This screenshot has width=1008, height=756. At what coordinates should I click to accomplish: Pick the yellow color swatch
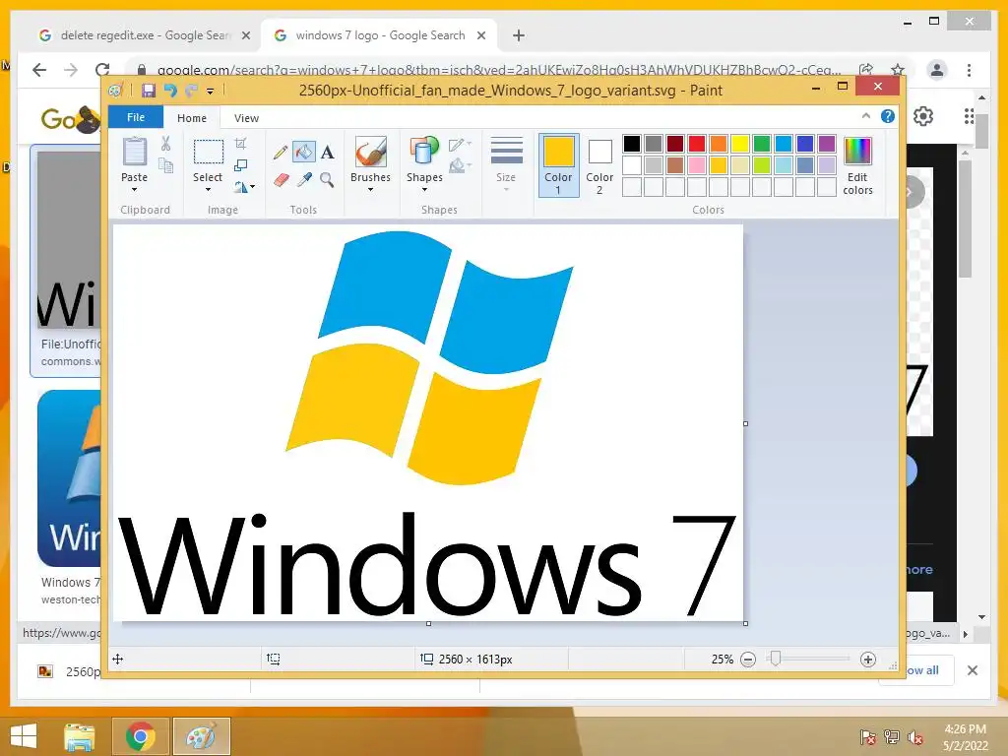pyautogui.click(x=740, y=144)
